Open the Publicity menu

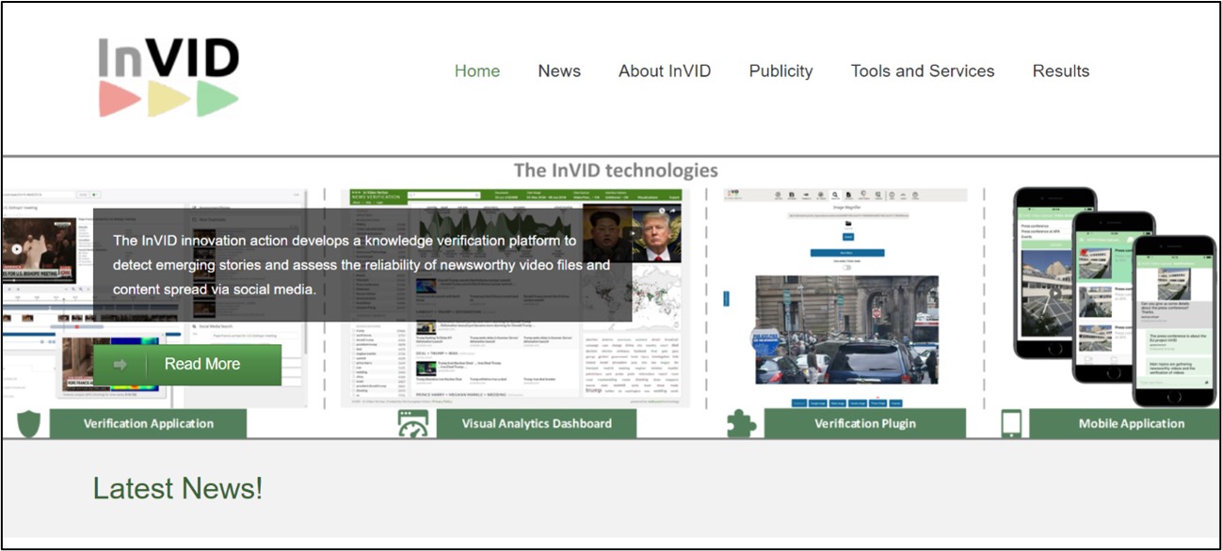780,71
